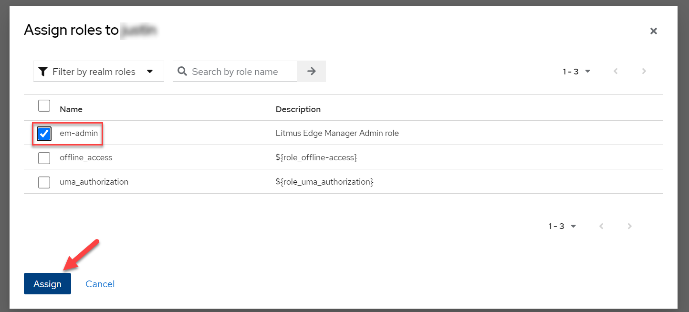689x312 pixels.
Task: Click the previous page chevron near top pagination
Action: tap(616, 71)
